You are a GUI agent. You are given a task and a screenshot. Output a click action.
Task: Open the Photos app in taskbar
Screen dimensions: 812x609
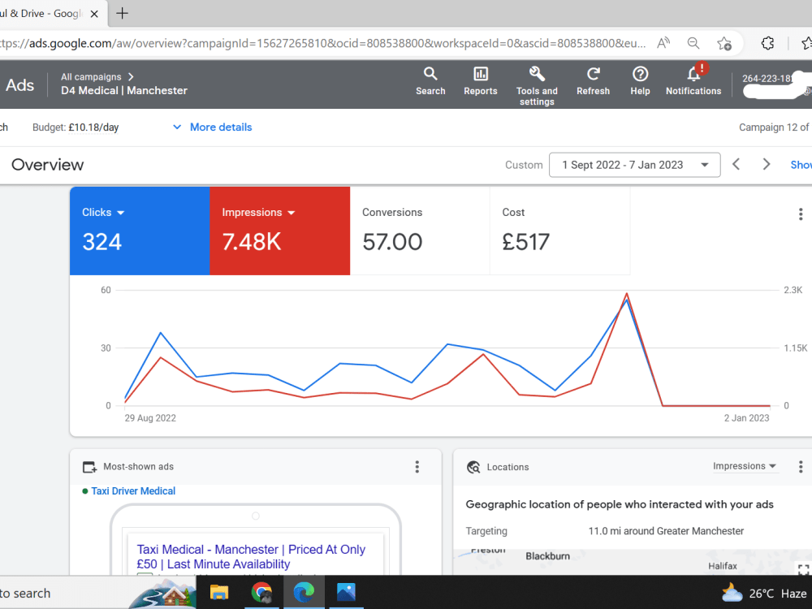click(346, 592)
